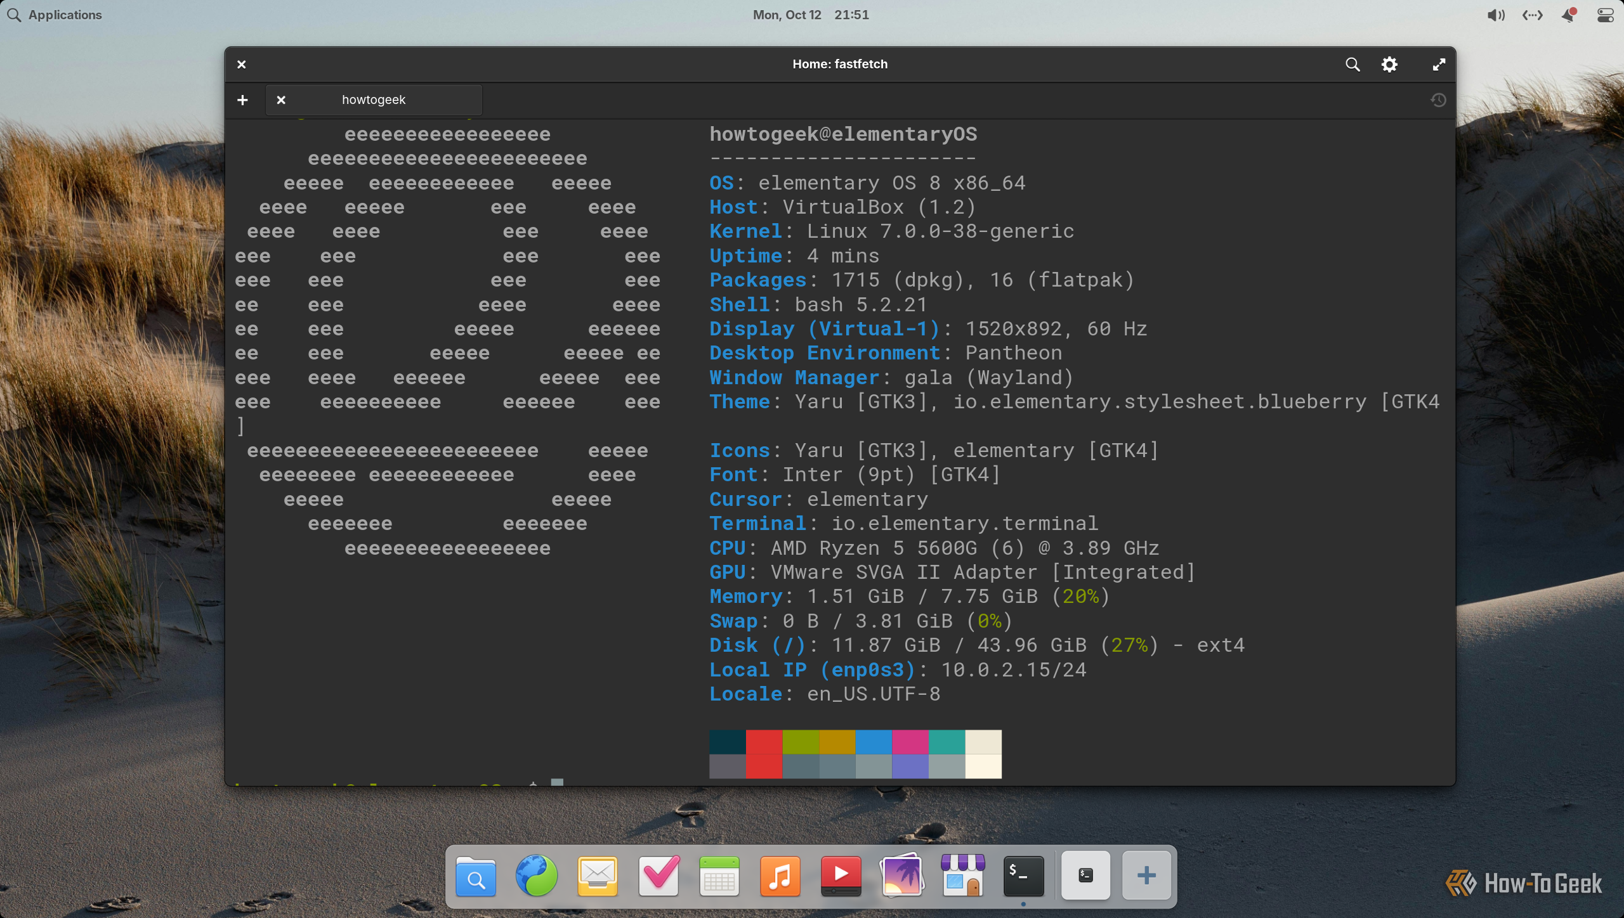This screenshot has width=1624, height=918.
Task: Click 'Linux 7.0.0-38-generic' kernel value
Action: click(x=940, y=231)
